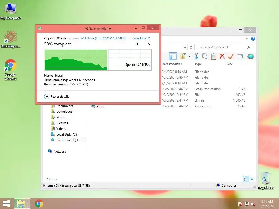Open Downloads in navigation pane
The width and height of the screenshot is (279, 209).
tap(62, 111)
